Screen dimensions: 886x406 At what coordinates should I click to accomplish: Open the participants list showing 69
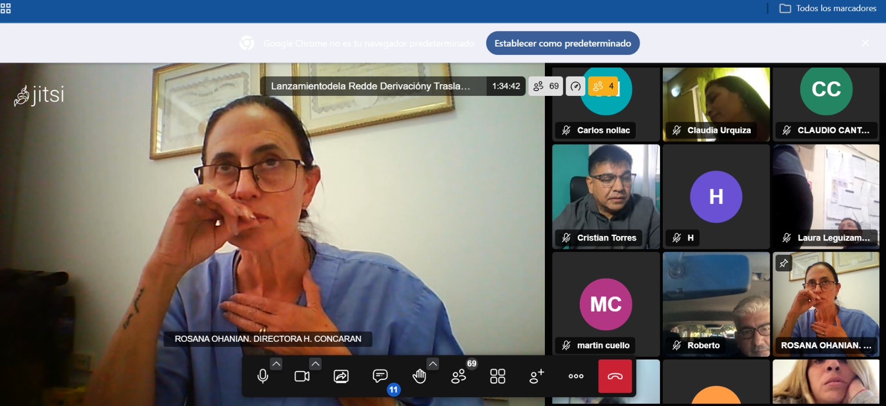coord(459,377)
